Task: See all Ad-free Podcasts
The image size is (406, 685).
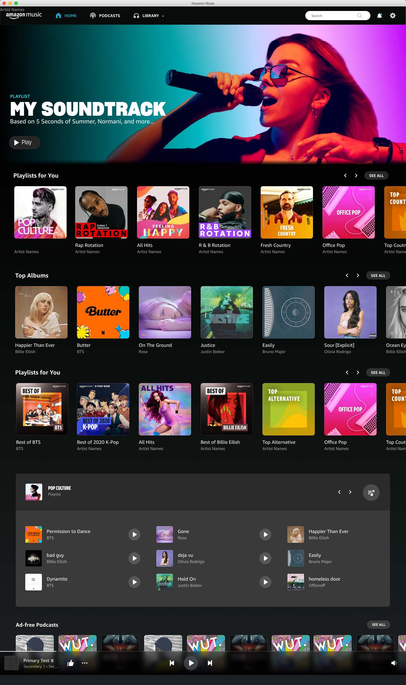Action: pos(378,625)
